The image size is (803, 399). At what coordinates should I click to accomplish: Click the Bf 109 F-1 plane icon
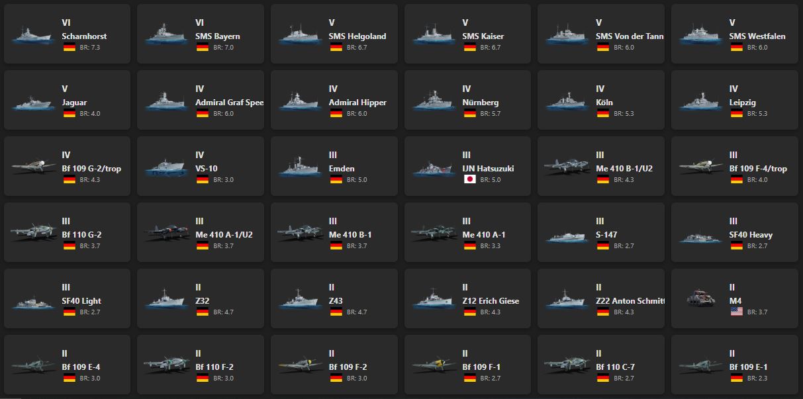click(x=432, y=365)
